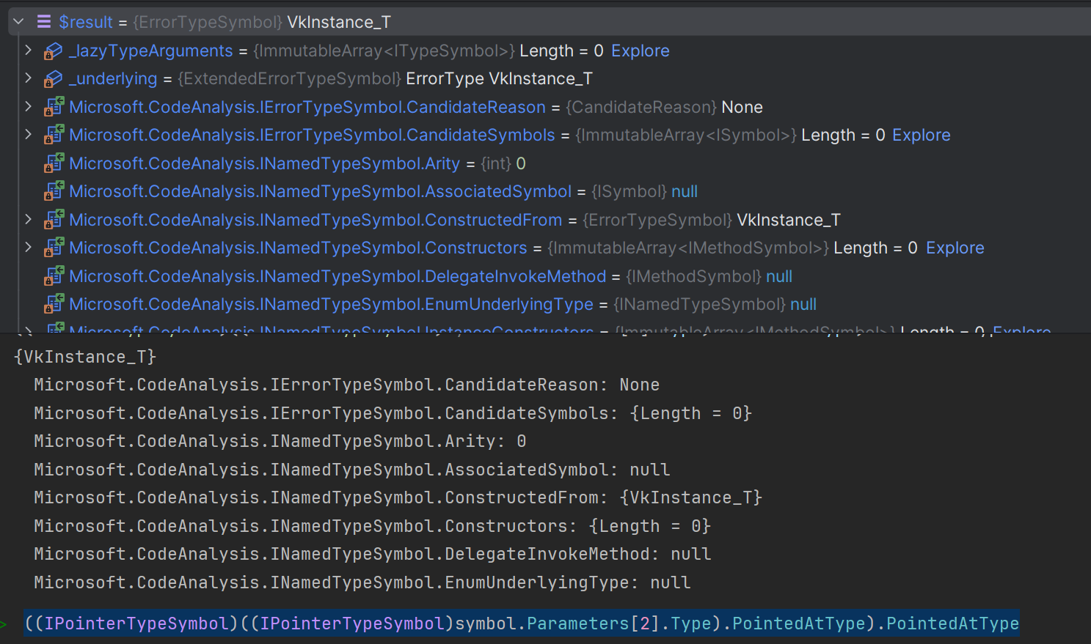This screenshot has height=644, width=1091.
Task: Click output line Arity: 0
Action: coord(280,441)
